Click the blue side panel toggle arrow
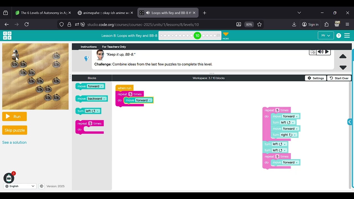This screenshot has width=354, height=199. click(x=350, y=122)
